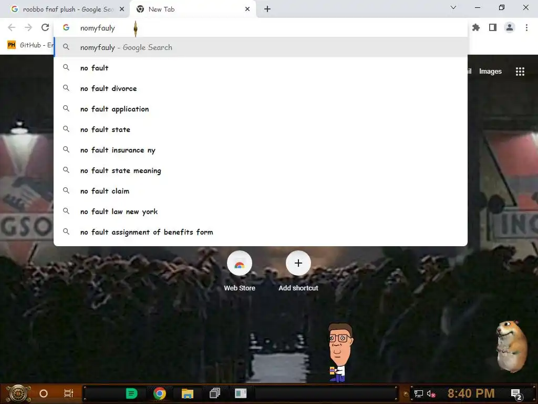
Task: Open the Images link
Action: 490,72
